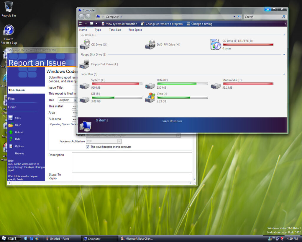Toggle This issue happens on this computer

point(88,147)
